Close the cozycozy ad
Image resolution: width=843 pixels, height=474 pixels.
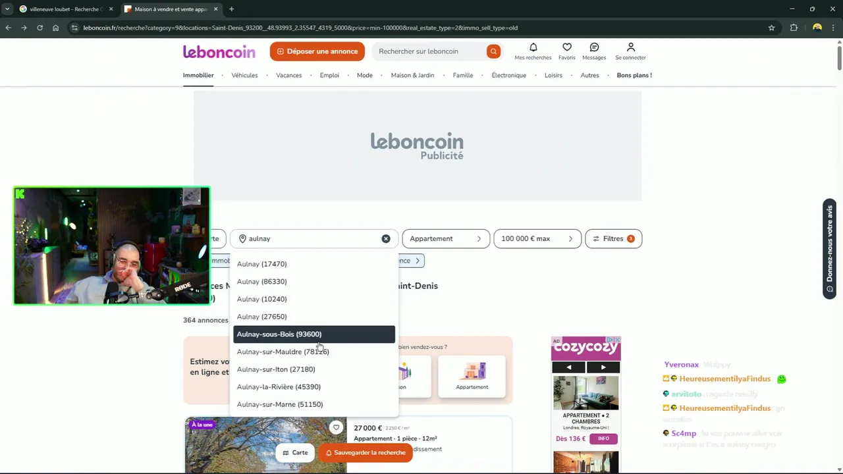click(617, 340)
